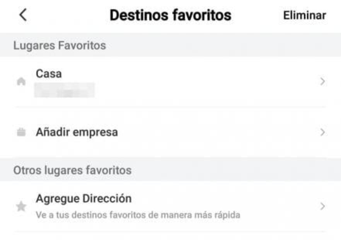Select the Casa label
Image resolution: width=341 pixels, height=240 pixels.
[49, 74]
